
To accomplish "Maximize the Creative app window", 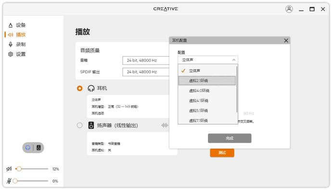I will coord(312,9).
